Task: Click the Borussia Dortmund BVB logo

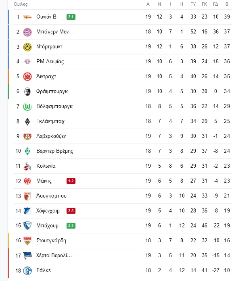Action: [27, 47]
